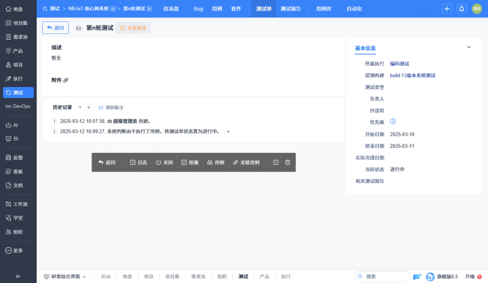Open the notification bell
Screen dimensions: 488x283
point(462,9)
